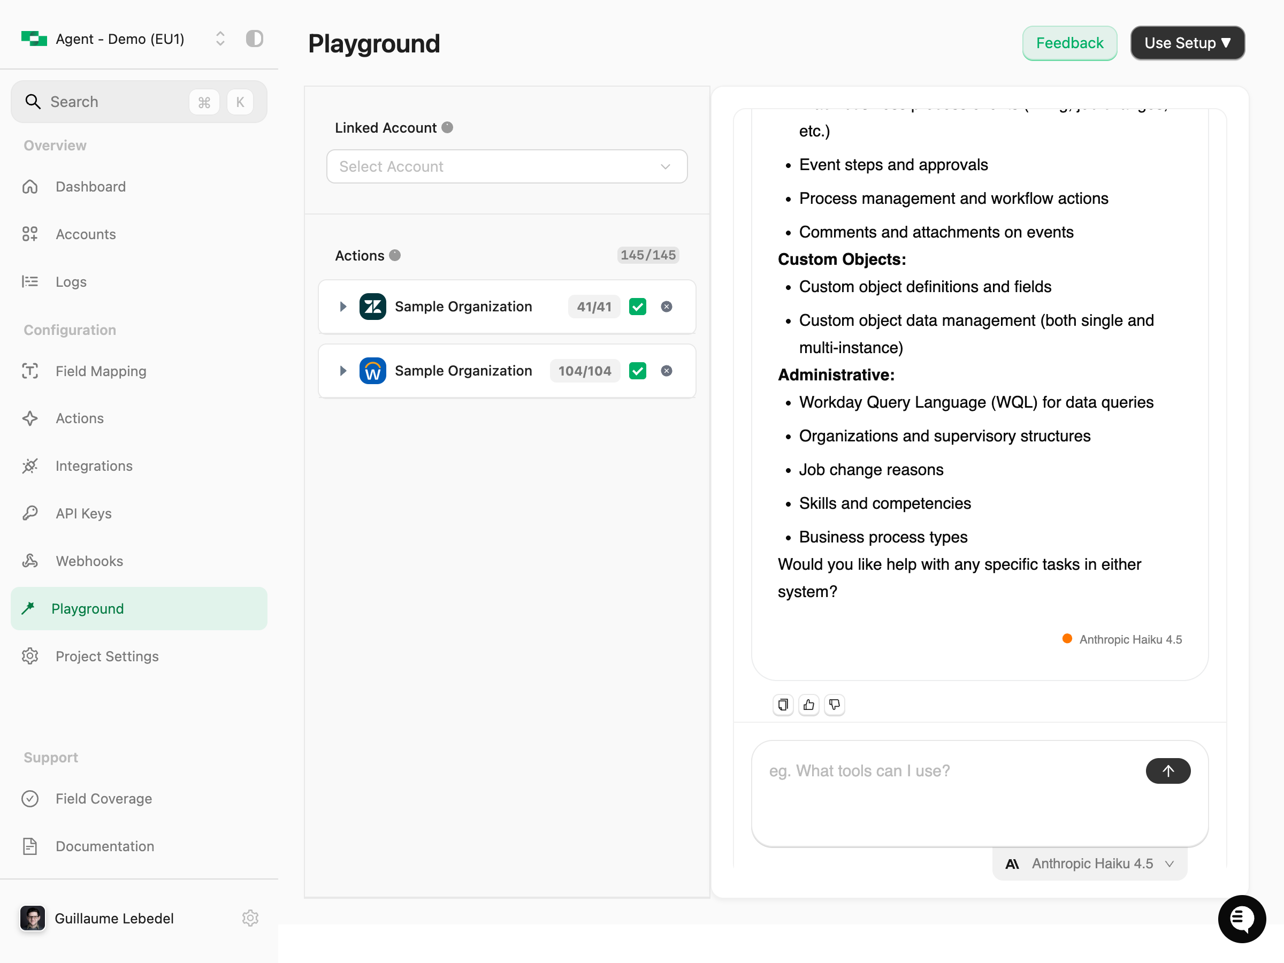Navigate to Integrations settings
The image size is (1284, 963).
(x=94, y=465)
